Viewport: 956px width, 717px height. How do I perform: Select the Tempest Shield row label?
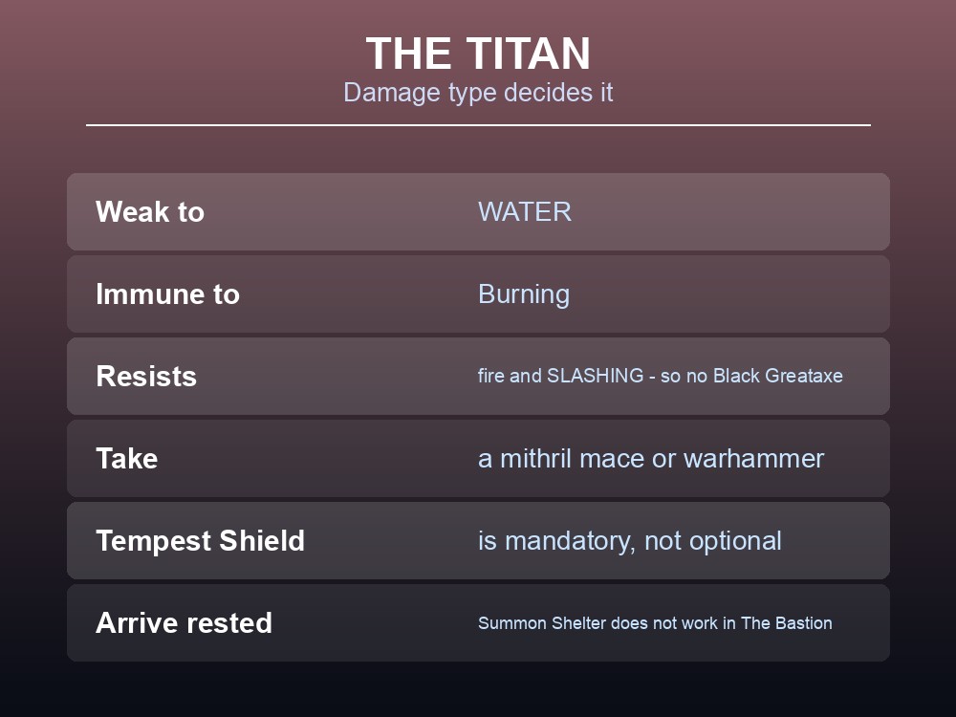pyautogui.click(x=200, y=541)
